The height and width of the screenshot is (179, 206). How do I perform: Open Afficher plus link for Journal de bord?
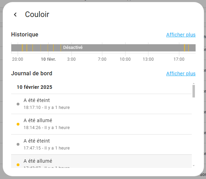181,74
